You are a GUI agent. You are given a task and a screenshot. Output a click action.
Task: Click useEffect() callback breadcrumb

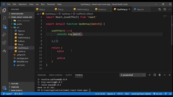83,14
